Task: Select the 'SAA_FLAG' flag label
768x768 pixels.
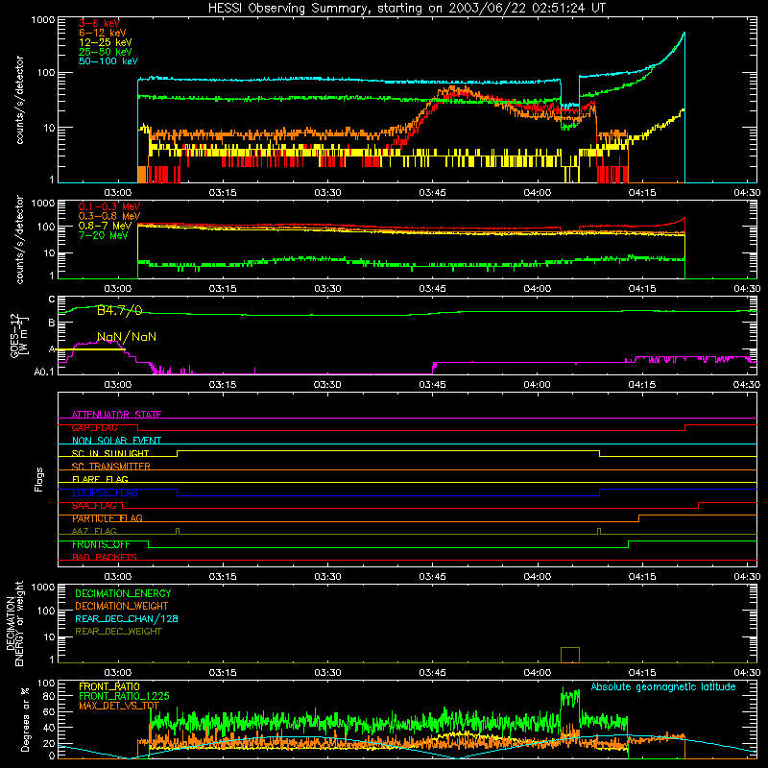Action: [94, 506]
